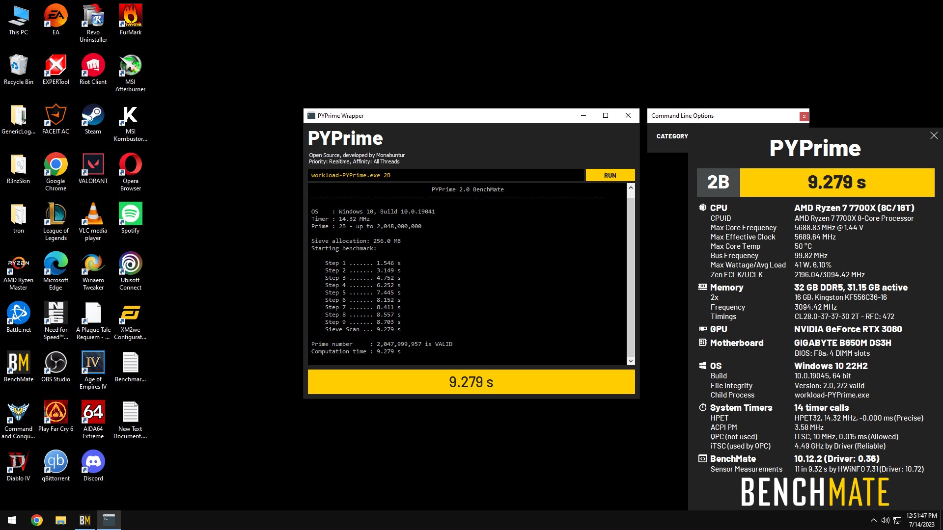Open the volume control tray icon
This screenshot has height=530, width=943.
(x=885, y=520)
